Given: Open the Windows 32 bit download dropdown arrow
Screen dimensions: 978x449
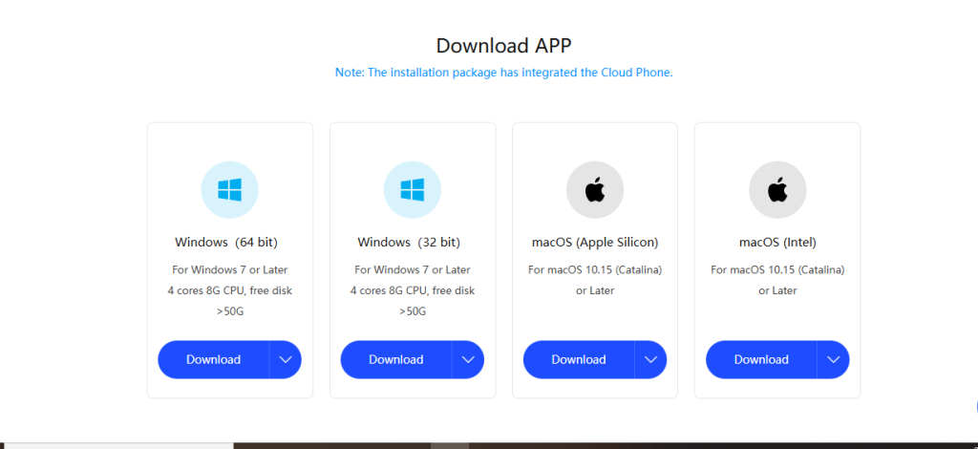Looking at the screenshot, I should click(468, 359).
